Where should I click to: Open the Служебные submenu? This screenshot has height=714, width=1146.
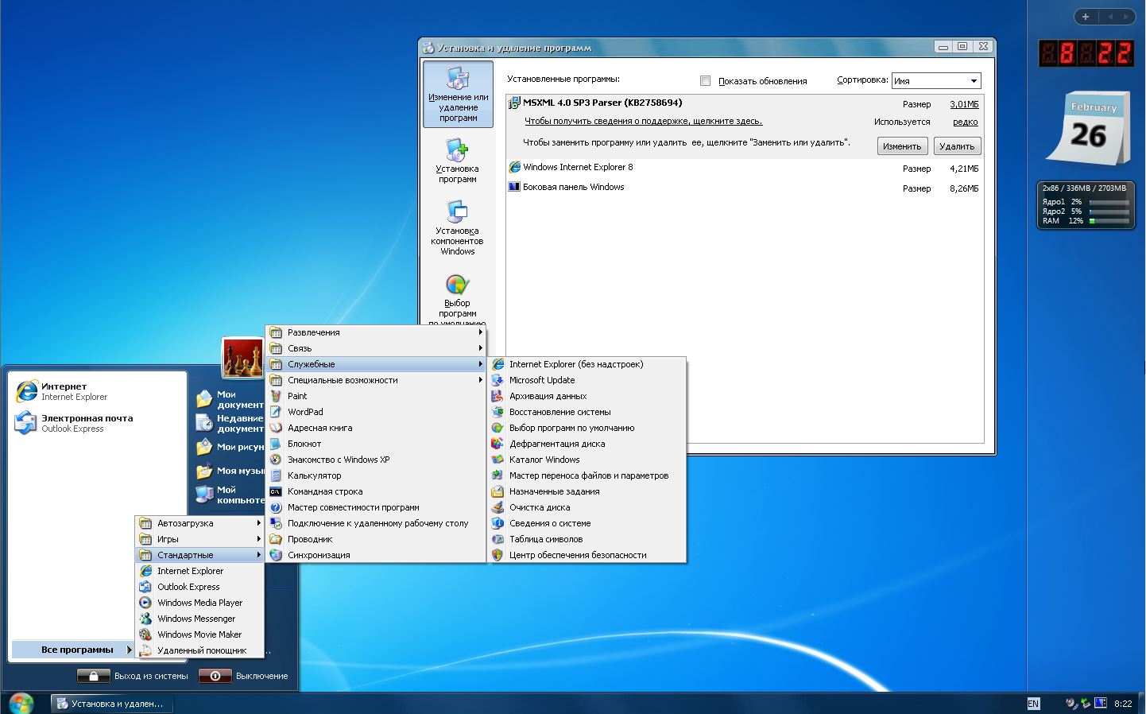tap(376, 364)
